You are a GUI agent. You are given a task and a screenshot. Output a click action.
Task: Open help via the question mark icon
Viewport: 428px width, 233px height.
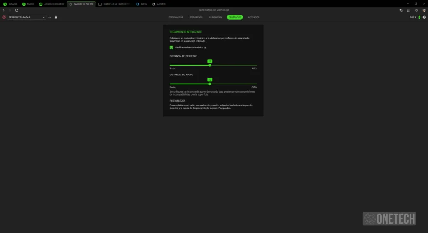click(424, 17)
